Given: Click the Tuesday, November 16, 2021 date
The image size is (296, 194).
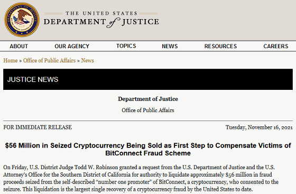Looking at the screenshot, I should (x=259, y=127).
